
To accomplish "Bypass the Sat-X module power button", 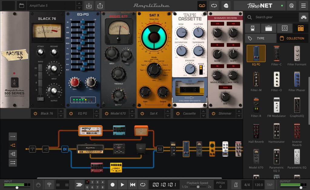I will (142, 114).
